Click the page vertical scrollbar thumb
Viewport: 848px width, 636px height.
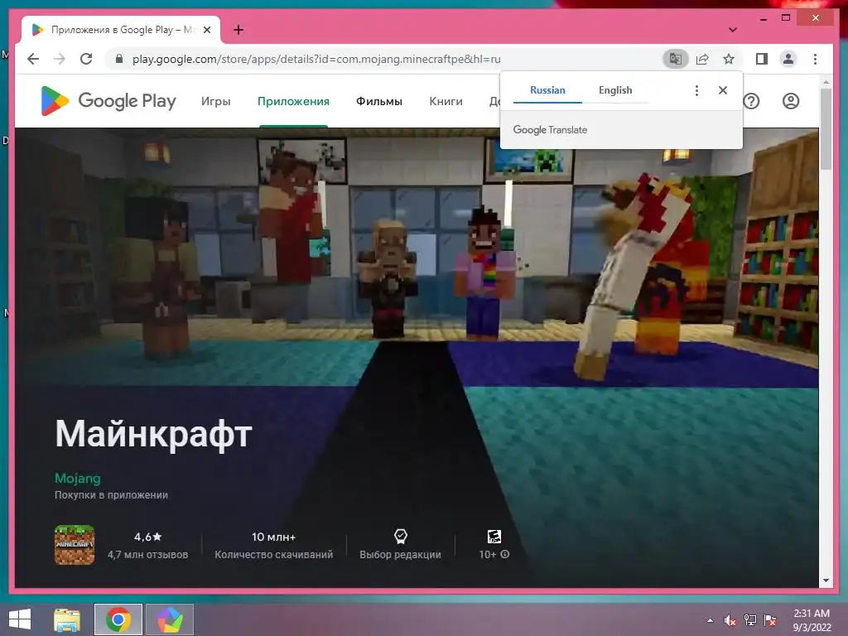[826, 129]
